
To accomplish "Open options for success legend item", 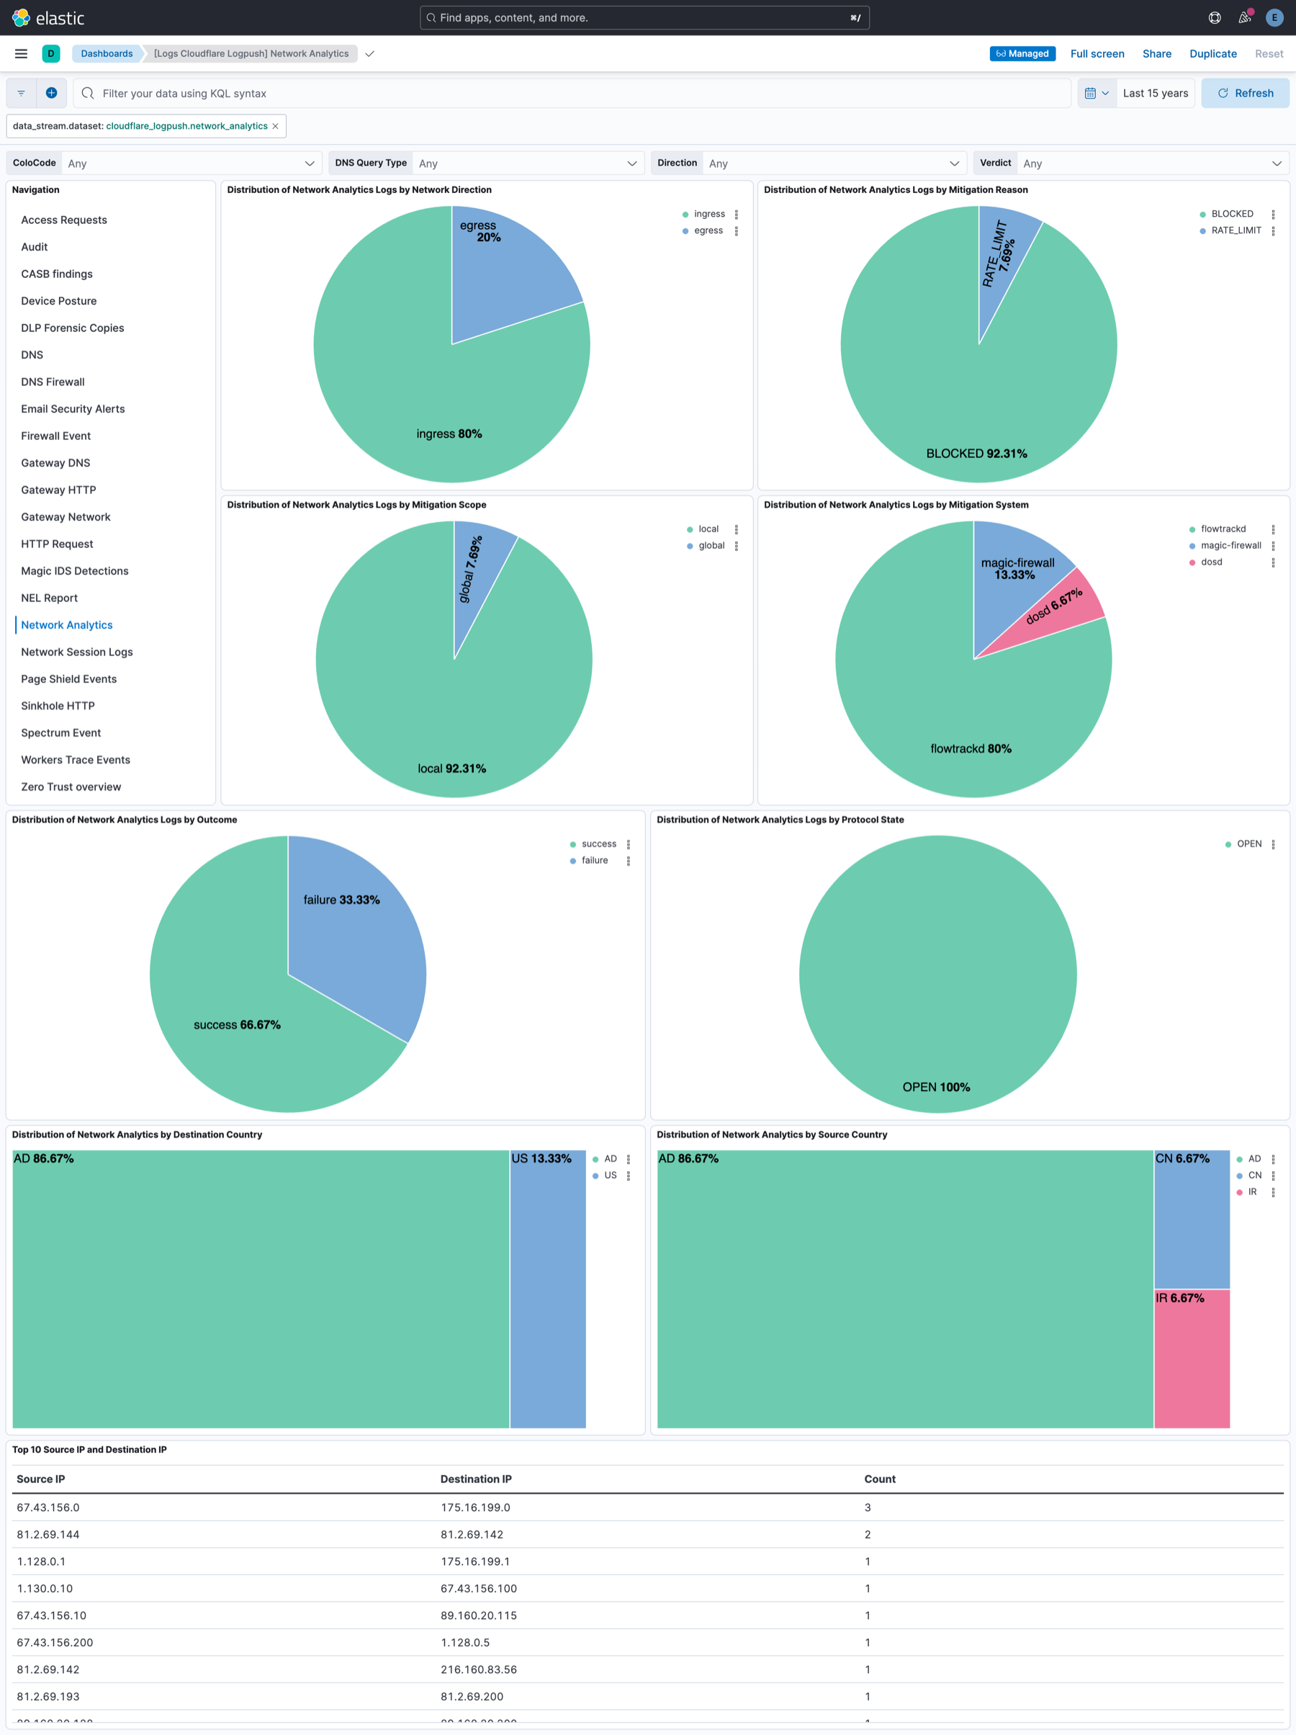I will pyautogui.click(x=629, y=844).
